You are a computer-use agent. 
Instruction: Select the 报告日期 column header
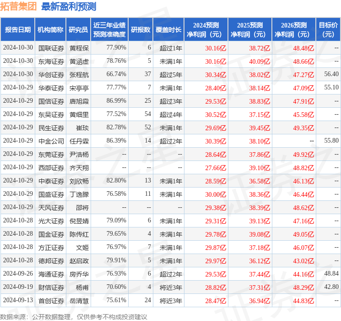click(17, 29)
